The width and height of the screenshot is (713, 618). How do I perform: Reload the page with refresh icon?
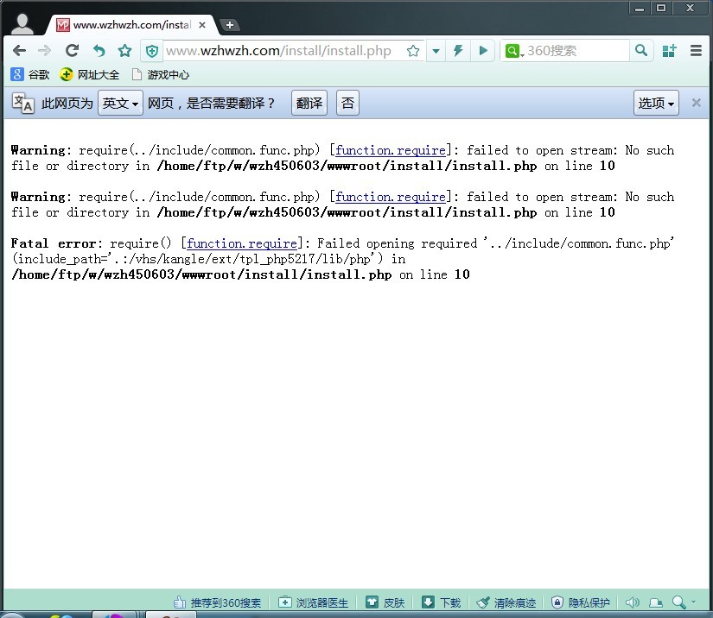tap(72, 51)
